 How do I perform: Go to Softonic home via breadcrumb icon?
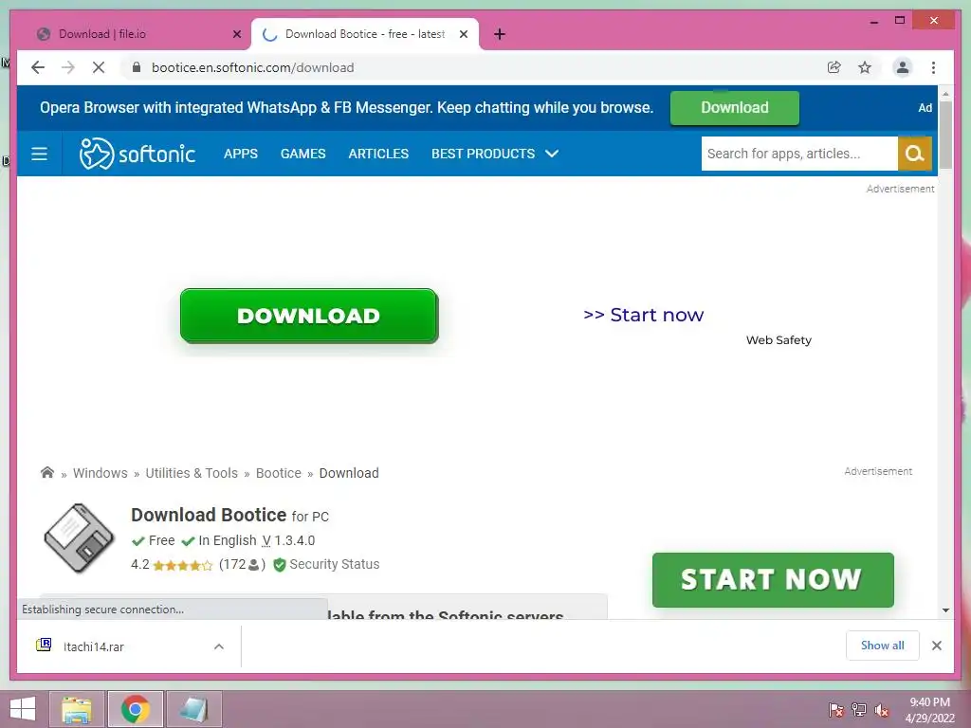[x=47, y=473]
